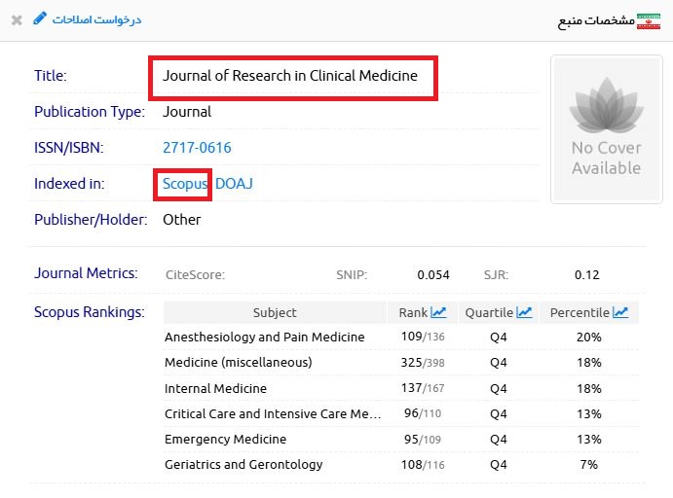Click the Journal of Research in Clinical Medicine title
This screenshot has width=673, height=498.
pyautogui.click(x=289, y=76)
